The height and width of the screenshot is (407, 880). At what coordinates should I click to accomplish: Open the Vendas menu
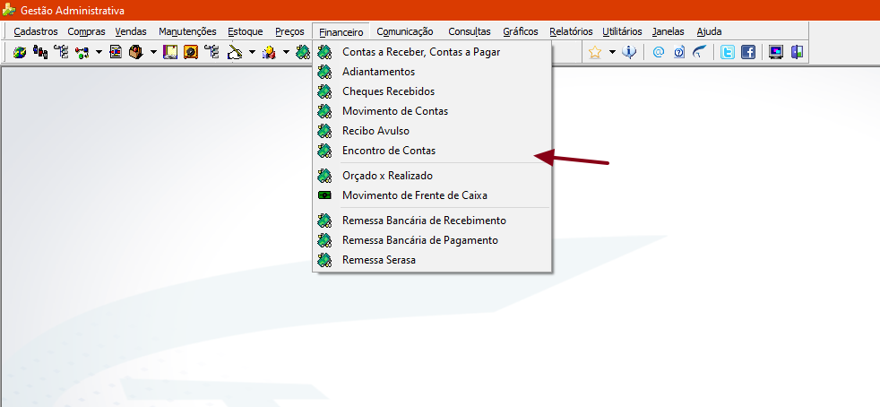point(131,31)
